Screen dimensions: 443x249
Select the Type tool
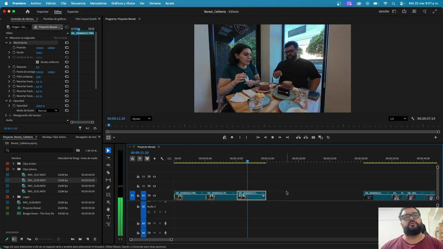[x=108, y=217]
